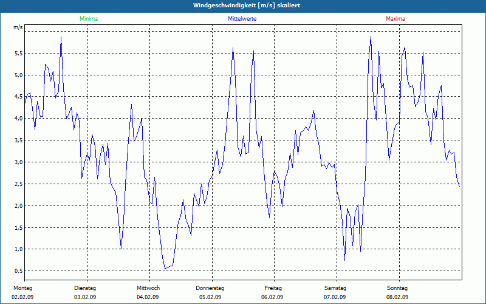Click the date 02.02.09

click(22, 297)
